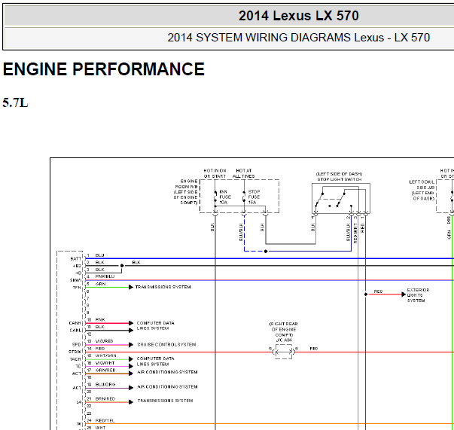Screen dimensions: 454x430
Task: Click the "BATT" terminal label
Action: (x=76, y=258)
